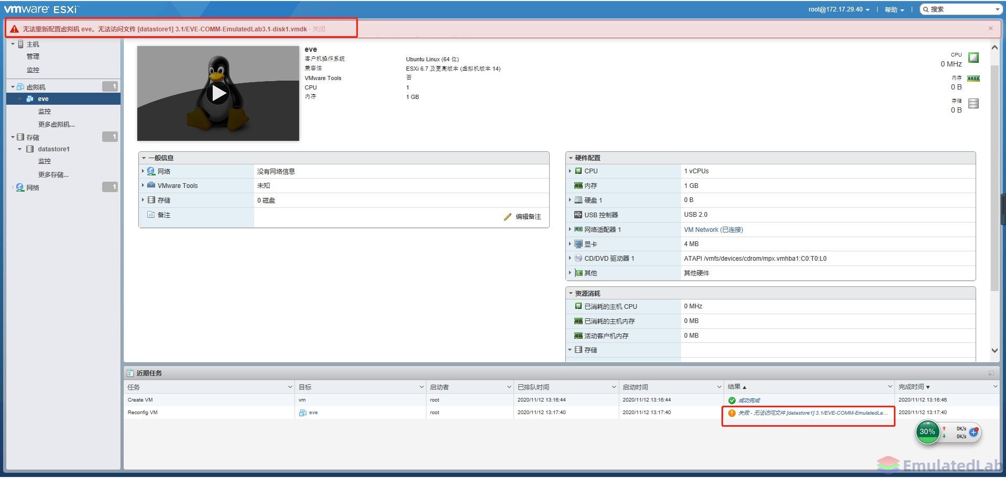Expand the 网络 row in 一般信息
1006x478 pixels.
click(143, 171)
